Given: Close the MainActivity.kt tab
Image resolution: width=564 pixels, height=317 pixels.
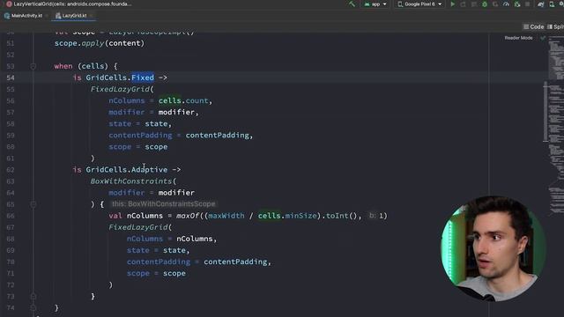Looking at the screenshot, I should (x=47, y=16).
